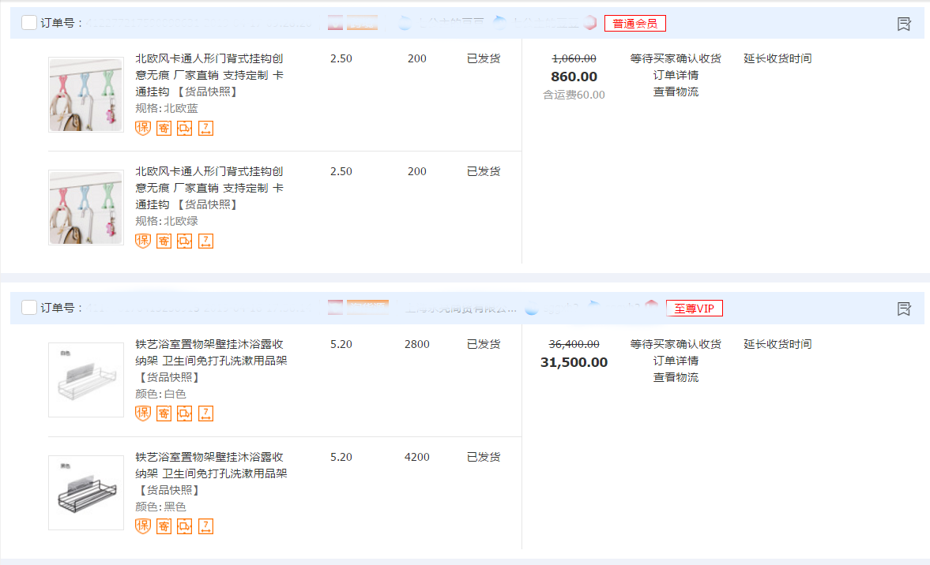
Task: Click the truck icon under the white shelf item
Action: (184, 413)
